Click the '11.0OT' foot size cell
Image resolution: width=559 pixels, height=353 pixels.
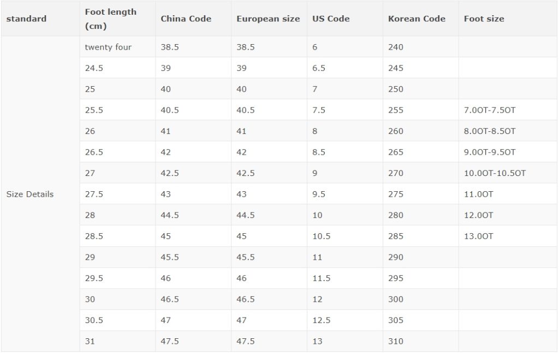(508, 194)
